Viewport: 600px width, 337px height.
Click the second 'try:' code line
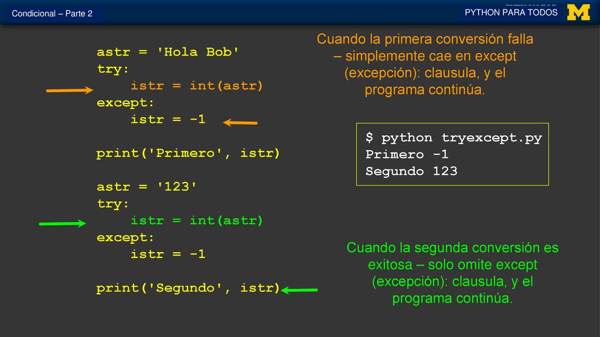click(x=112, y=204)
